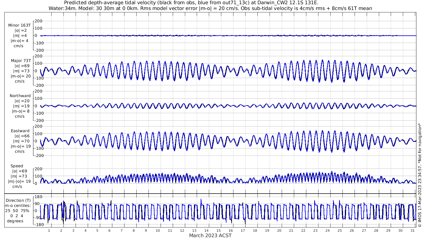Screen dimensions: 425x242
Task: Select date label '23' on the x-axis
Action: pos(315,231)
